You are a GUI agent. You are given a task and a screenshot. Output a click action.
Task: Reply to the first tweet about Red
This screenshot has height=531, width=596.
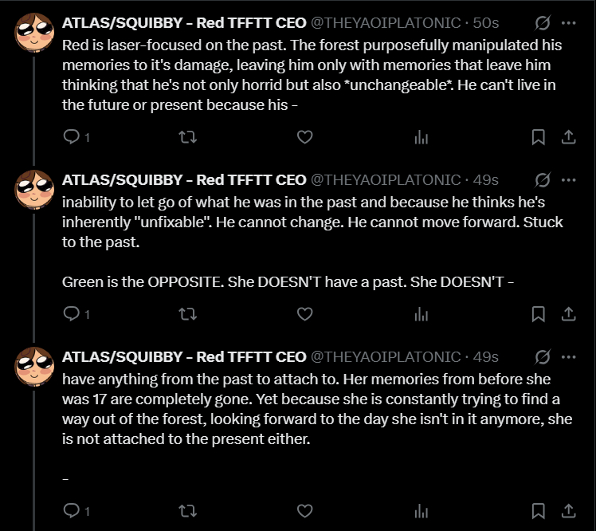click(x=72, y=137)
